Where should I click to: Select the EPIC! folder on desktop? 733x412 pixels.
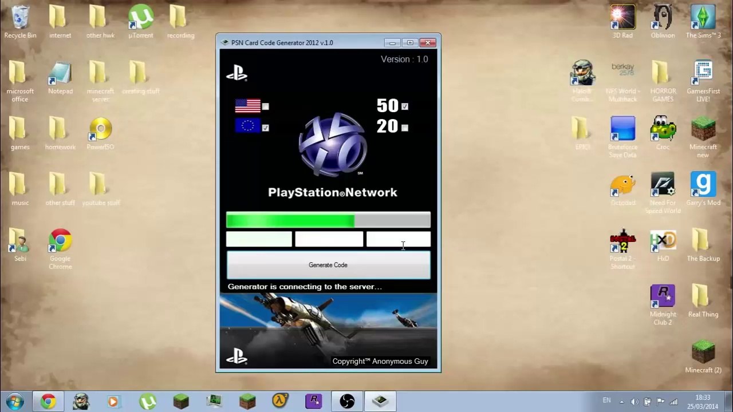click(582, 133)
